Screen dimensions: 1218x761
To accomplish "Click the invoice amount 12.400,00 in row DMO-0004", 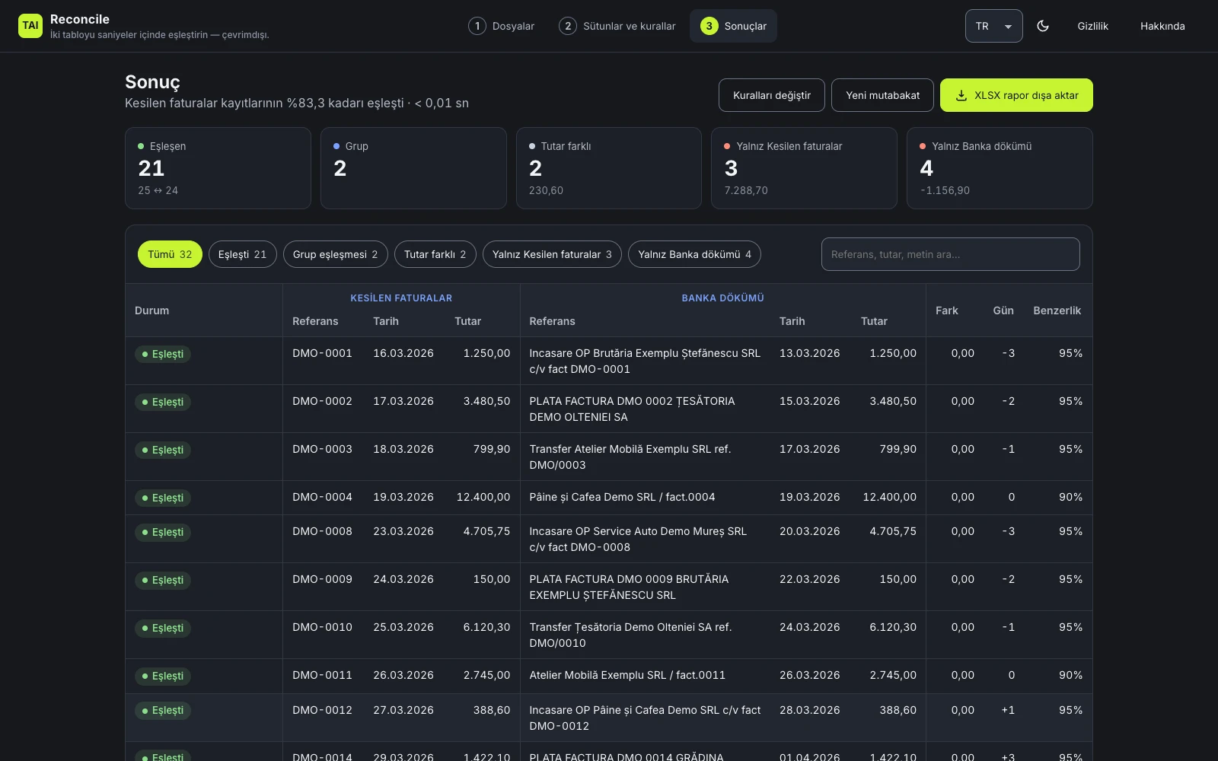I will [x=483, y=497].
